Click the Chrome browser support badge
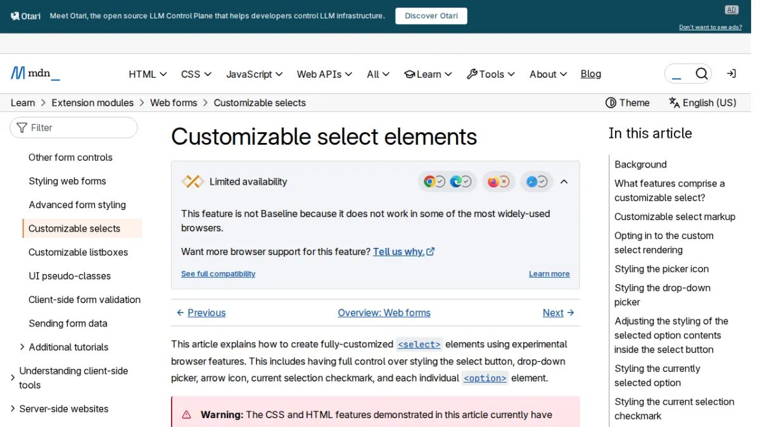The width and height of the screenshot is (760, 427). click(x=434, y=182)
